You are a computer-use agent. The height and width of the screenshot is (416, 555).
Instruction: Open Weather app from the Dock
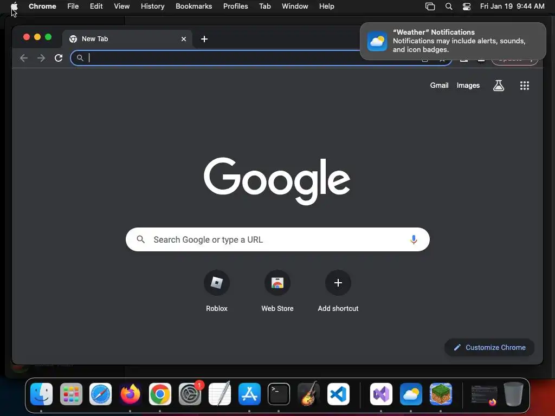pyautogui.click(x=411, y=394)
